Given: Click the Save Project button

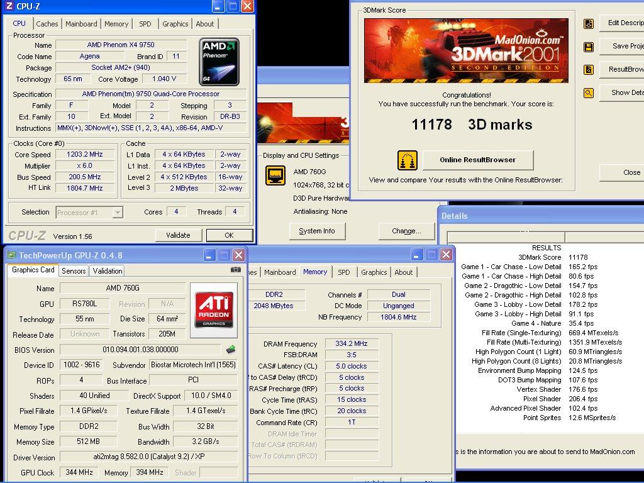Looking at the screenshot, I should point(622,46).
